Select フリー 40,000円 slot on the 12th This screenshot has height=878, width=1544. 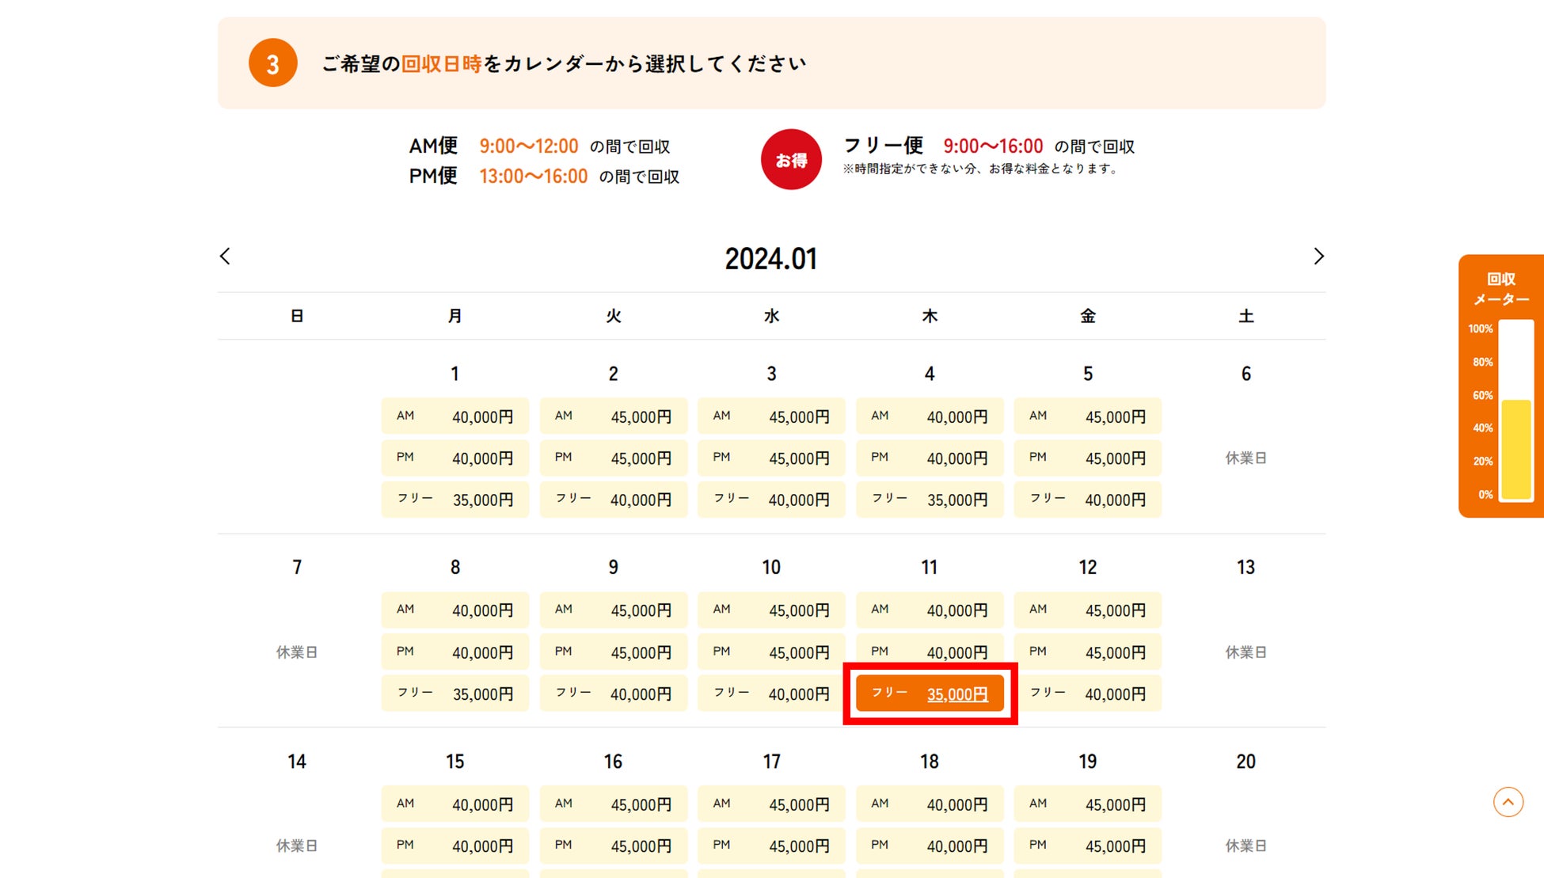[x=1087, y=694]
